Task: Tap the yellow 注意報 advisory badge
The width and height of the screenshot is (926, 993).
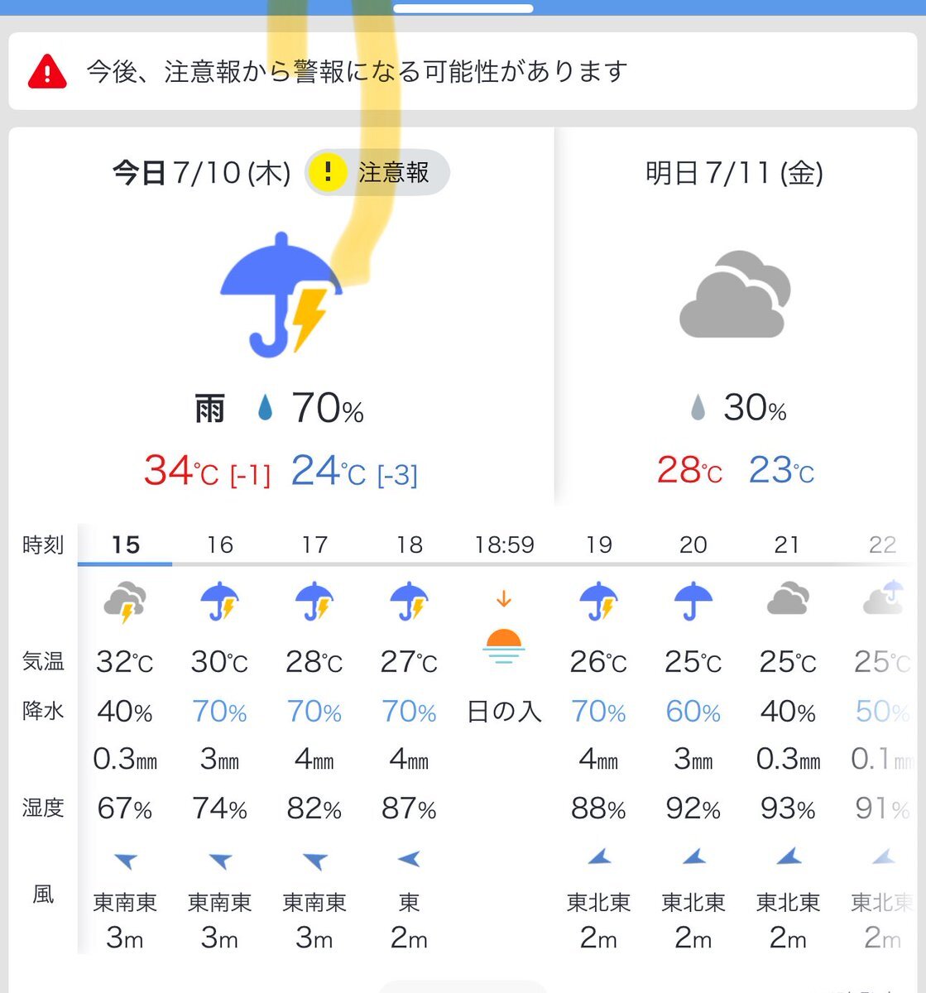Action: (377, 173)
